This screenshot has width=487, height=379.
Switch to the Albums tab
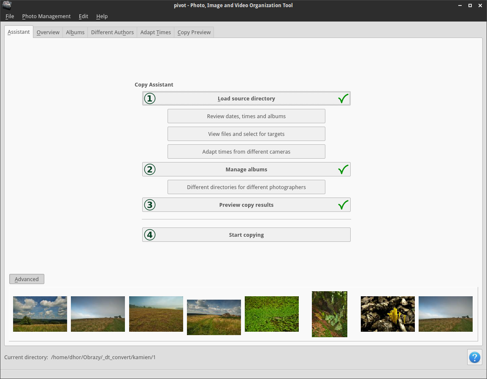pyautogui.click(x=75, y=32)
